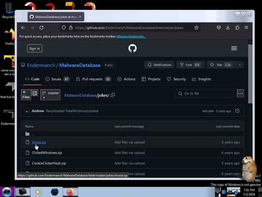Screen dimensions: 262x197
Task: Click MalwareDatabase in the breadcrumb path
Action: 80,95
